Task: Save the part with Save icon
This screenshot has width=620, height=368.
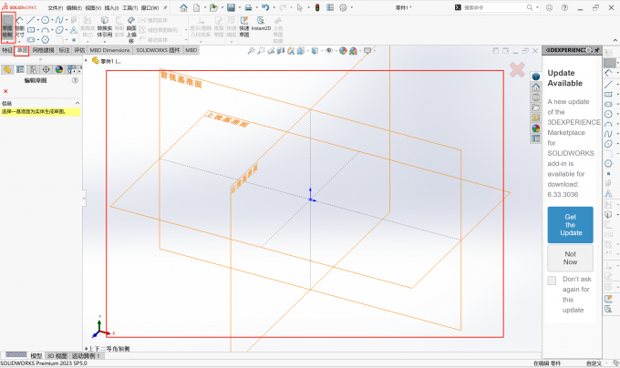Action: click(x=231, y=7)
